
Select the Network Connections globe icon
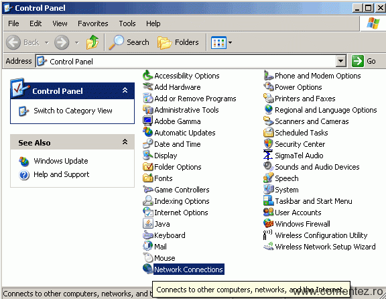[x=147, y=269]
